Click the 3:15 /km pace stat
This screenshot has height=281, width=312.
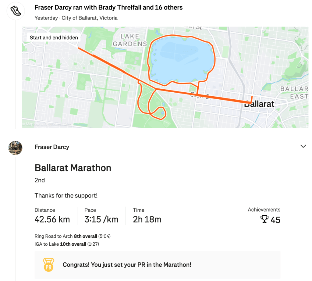point(101,219)
